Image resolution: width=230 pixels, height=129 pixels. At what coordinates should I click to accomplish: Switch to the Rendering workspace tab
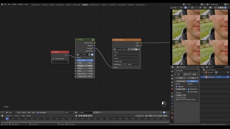pos(131,5)
